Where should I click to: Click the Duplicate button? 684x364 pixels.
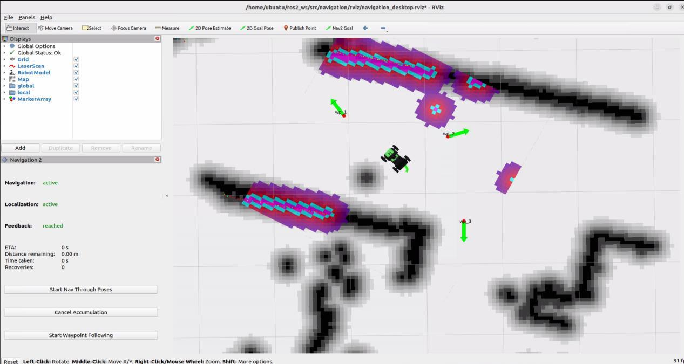(60, 148)
